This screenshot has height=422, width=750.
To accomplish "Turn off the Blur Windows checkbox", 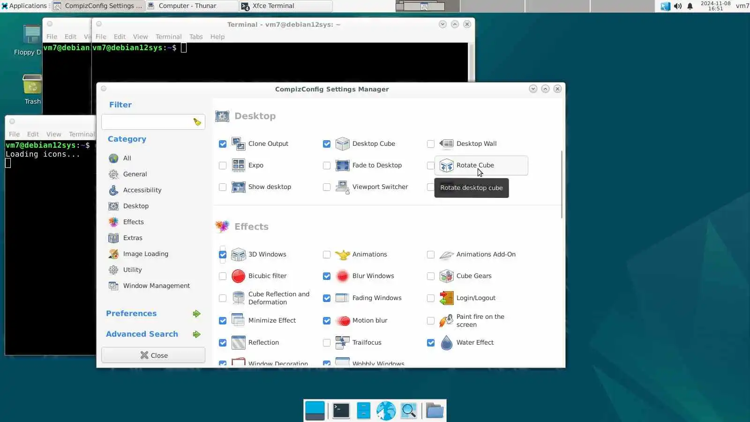I will coord(327,276).
